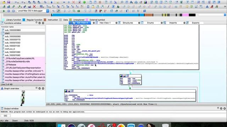Screen dimensions: 227x127
Task: Click the red X icon in second toolbar row
Action: pyautogui.click(x=34, y=7)
